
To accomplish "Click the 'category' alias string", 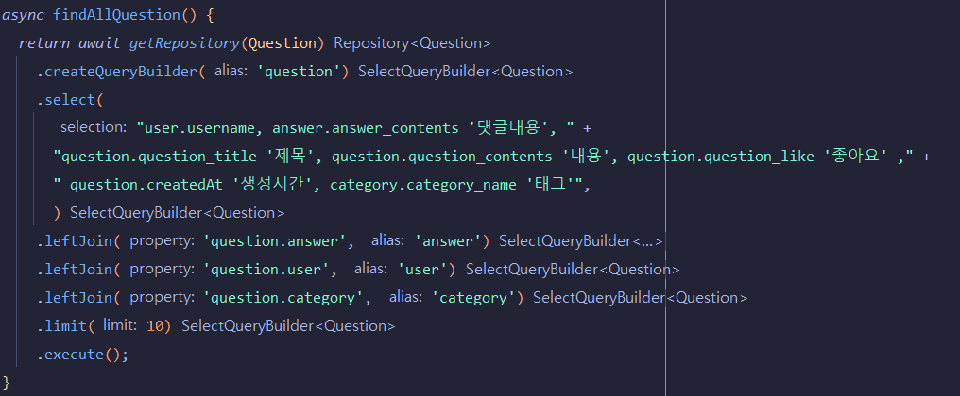I will coord(473,298).
